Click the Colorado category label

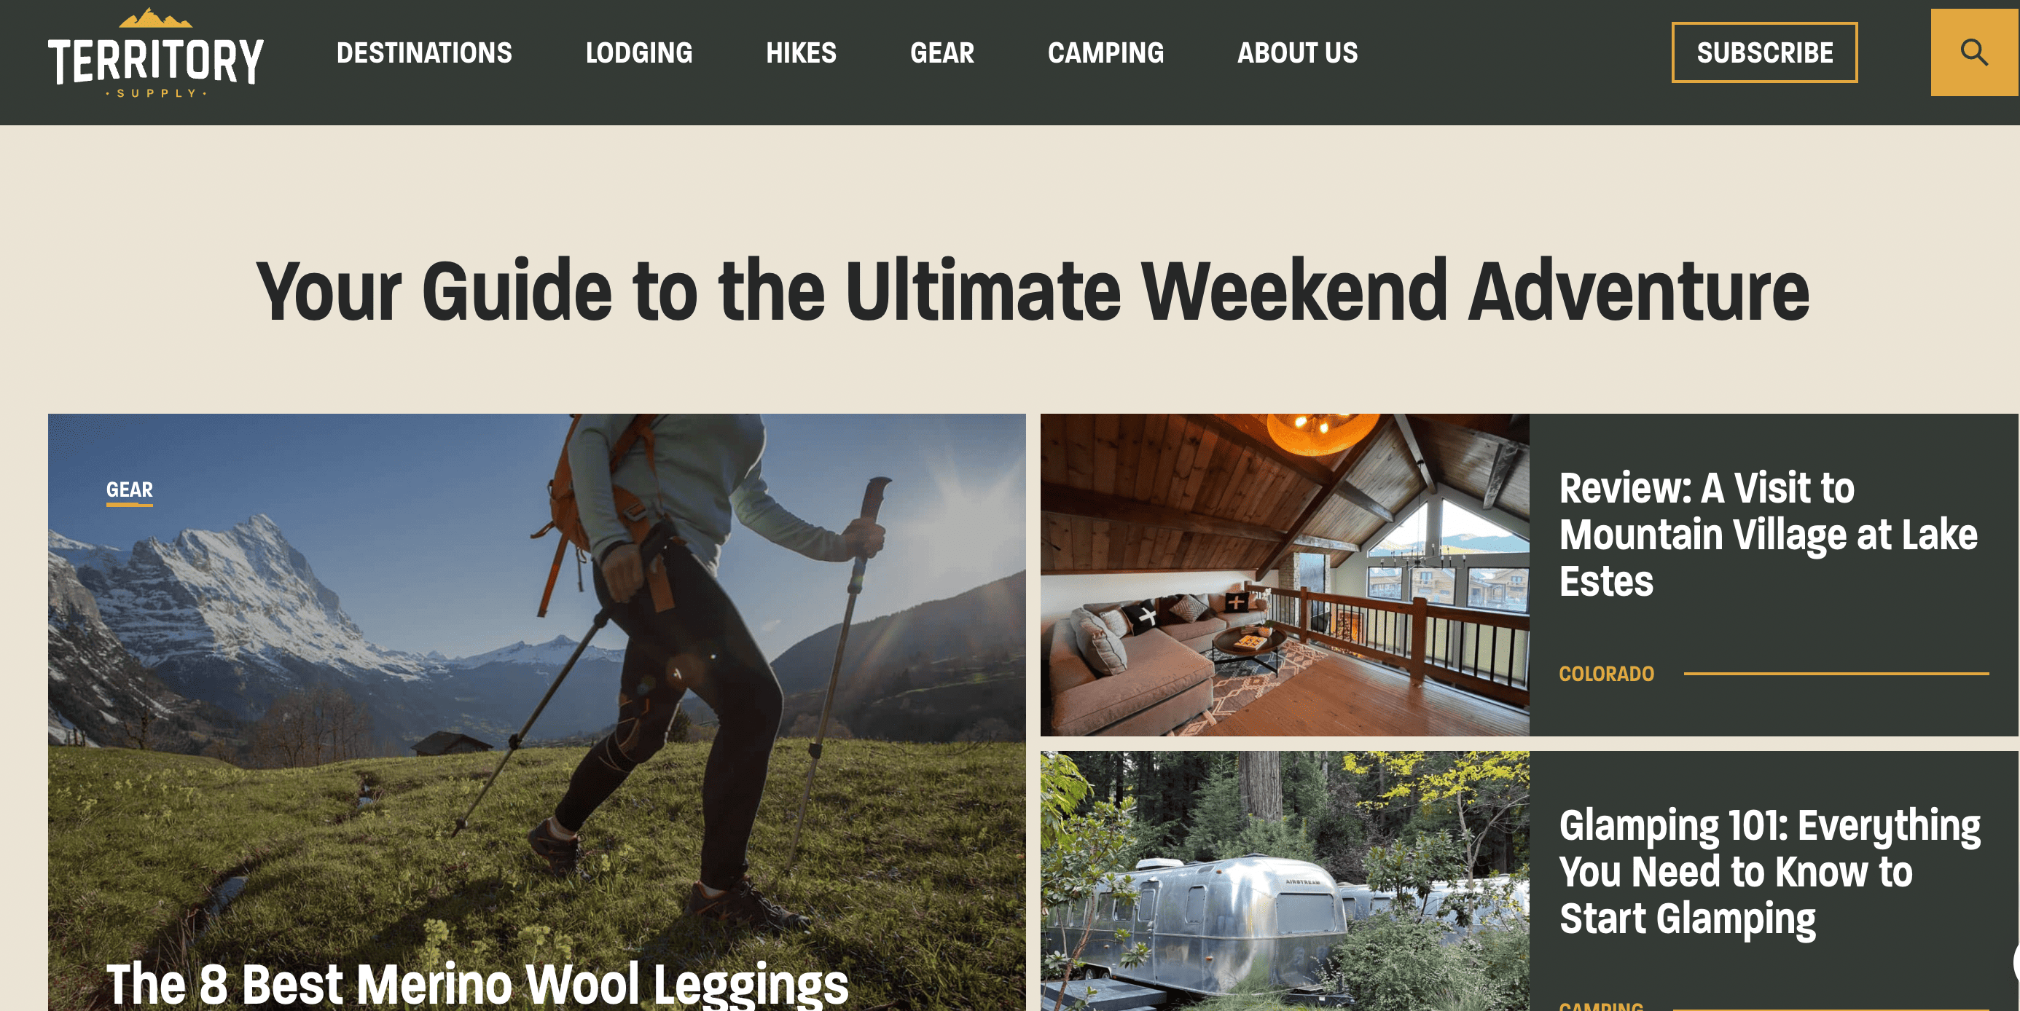click(x=1606, y=673)
